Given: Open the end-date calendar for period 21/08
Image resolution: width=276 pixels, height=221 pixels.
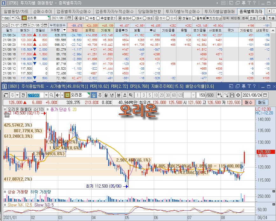Looking at the screenshot, I should (45, 25).
